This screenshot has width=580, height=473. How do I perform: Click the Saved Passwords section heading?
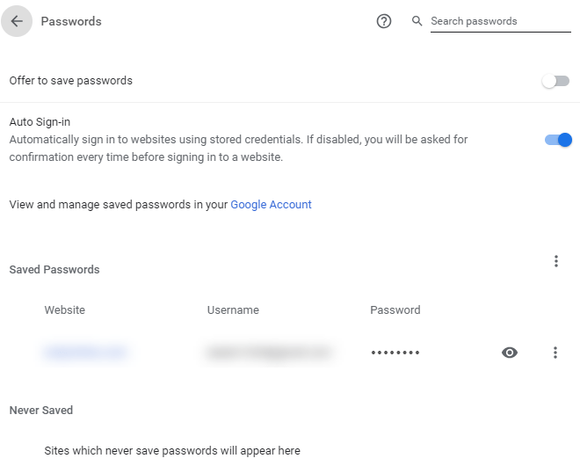[54, 269]
